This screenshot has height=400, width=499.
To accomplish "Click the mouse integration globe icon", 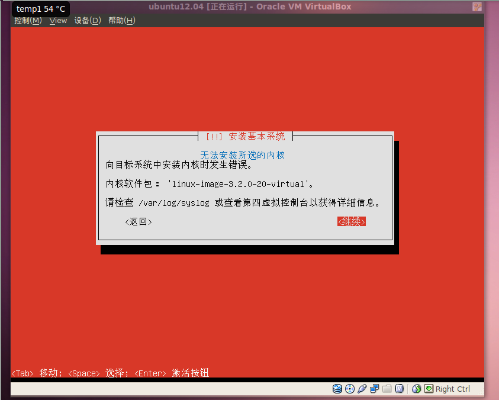I will click(x=416, y=389).
